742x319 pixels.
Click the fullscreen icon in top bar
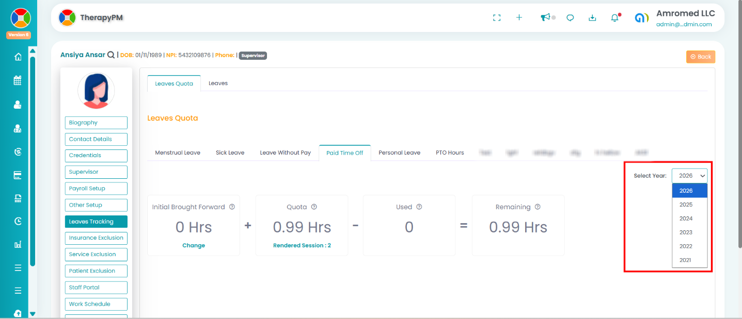tap(497, 18)
